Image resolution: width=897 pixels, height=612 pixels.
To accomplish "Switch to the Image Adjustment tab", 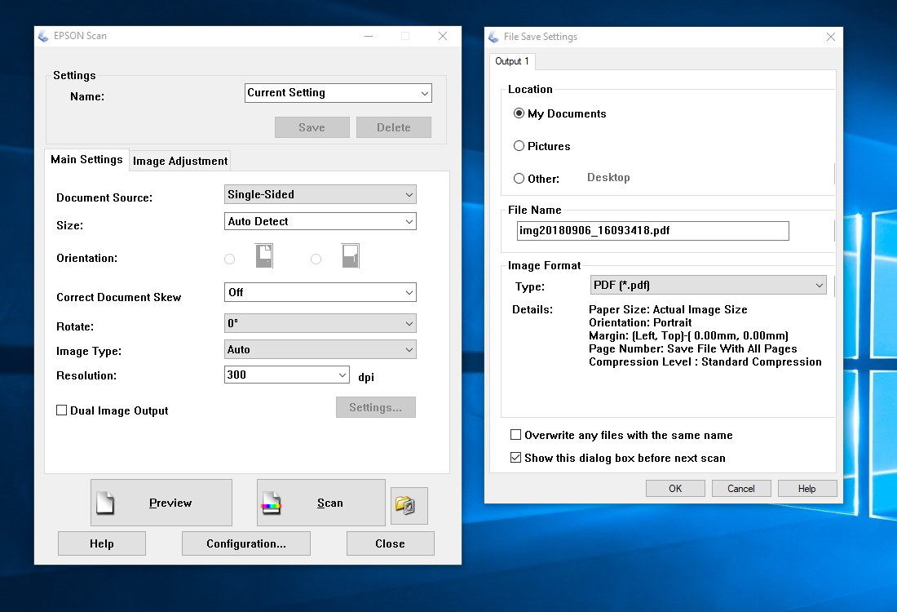I will click(180, 161).
